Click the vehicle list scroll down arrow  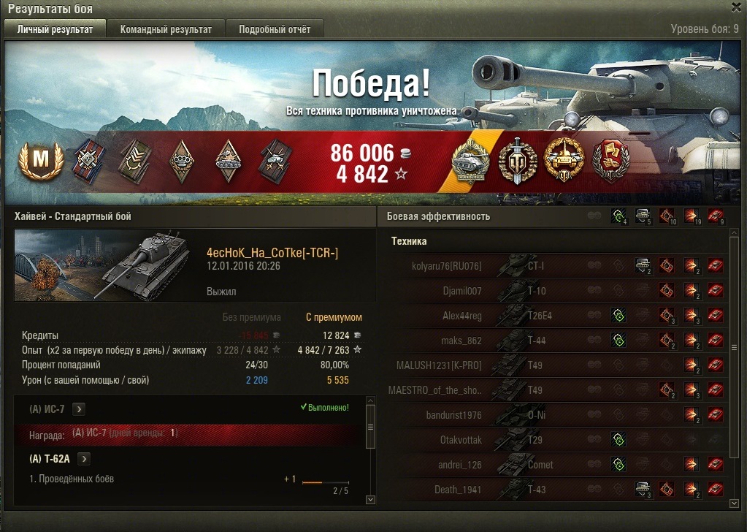pyautogui.click(x=734, y=503)
